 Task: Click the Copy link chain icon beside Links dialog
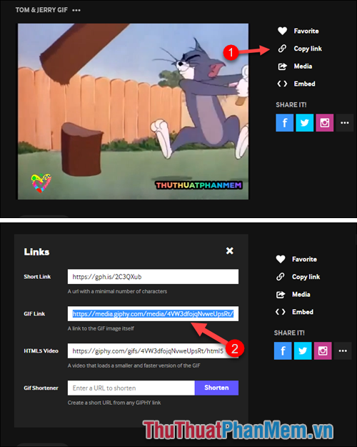(281, 277)
